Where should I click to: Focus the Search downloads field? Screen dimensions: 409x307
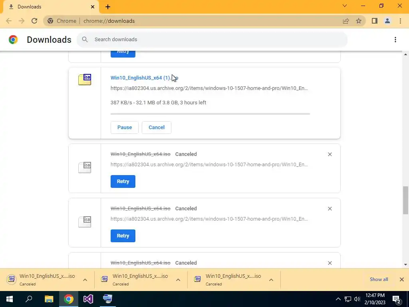pos(212,40)
